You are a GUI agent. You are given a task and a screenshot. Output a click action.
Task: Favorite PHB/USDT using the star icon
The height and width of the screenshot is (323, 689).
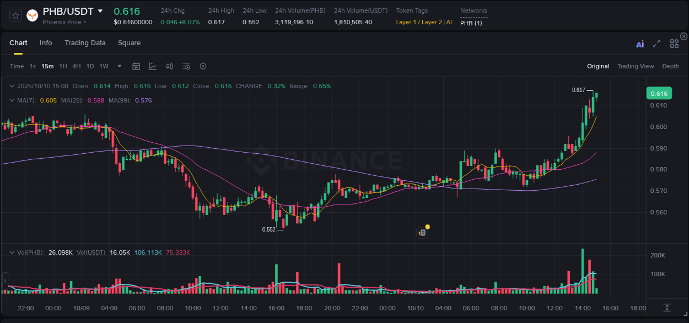(15, 15)
